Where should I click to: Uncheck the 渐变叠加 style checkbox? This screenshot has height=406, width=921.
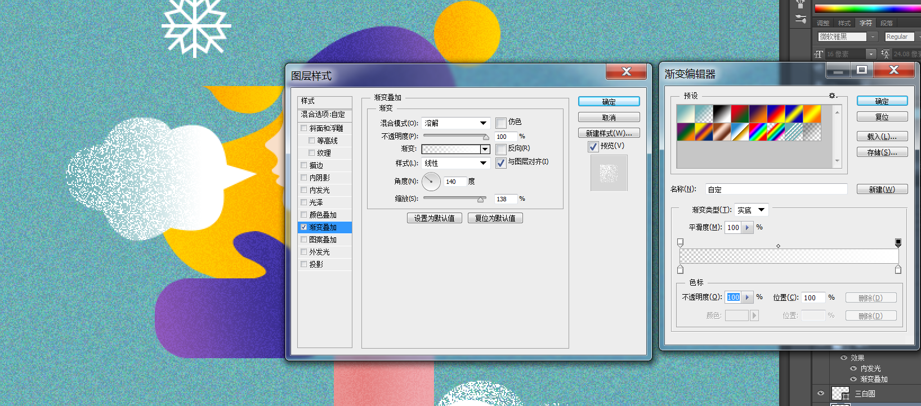coord(304,227)
